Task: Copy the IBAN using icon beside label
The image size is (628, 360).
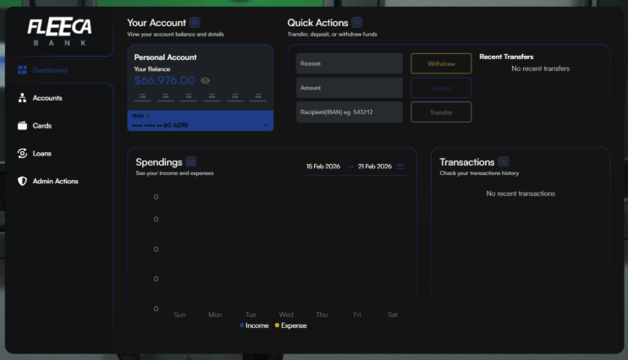Action: (x=148, y=116)
